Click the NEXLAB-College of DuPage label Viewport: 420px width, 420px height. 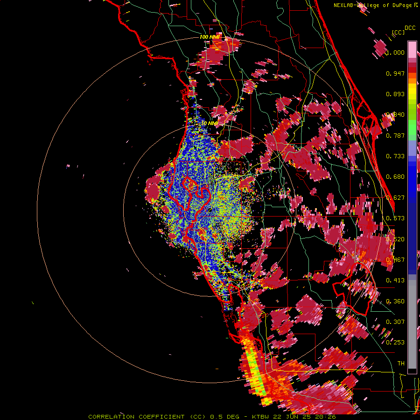[372, 5]
